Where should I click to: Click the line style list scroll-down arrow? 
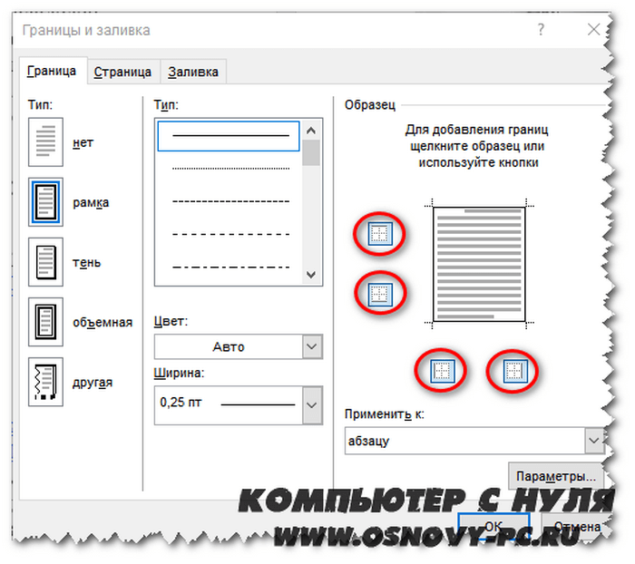(x=311, y=275)
